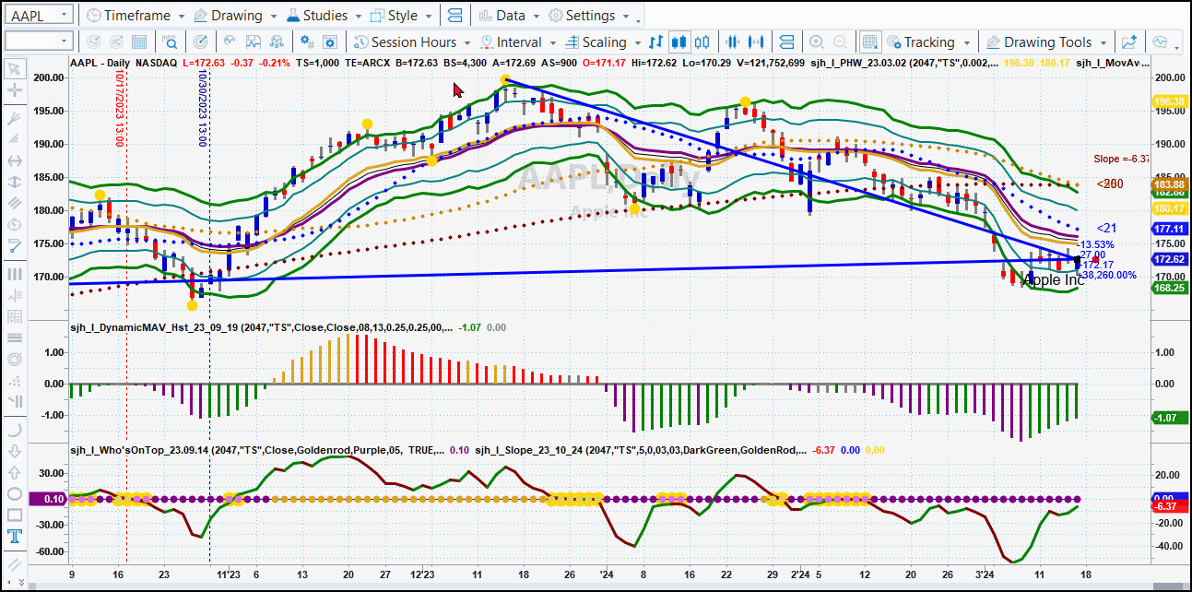Screen dimensions: 1192x592
Task: Click the increase bar spacing icon
Action: [x=758, y=41]
